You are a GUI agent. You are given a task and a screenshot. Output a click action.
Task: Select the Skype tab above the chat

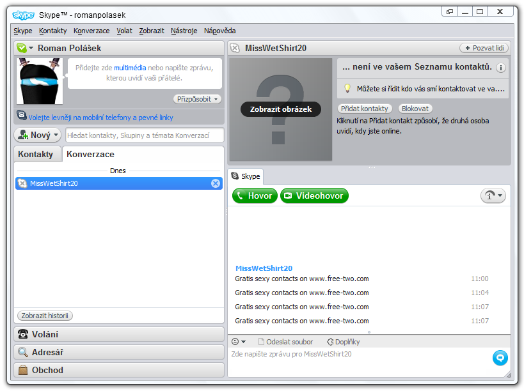click(x=246, y=176)
